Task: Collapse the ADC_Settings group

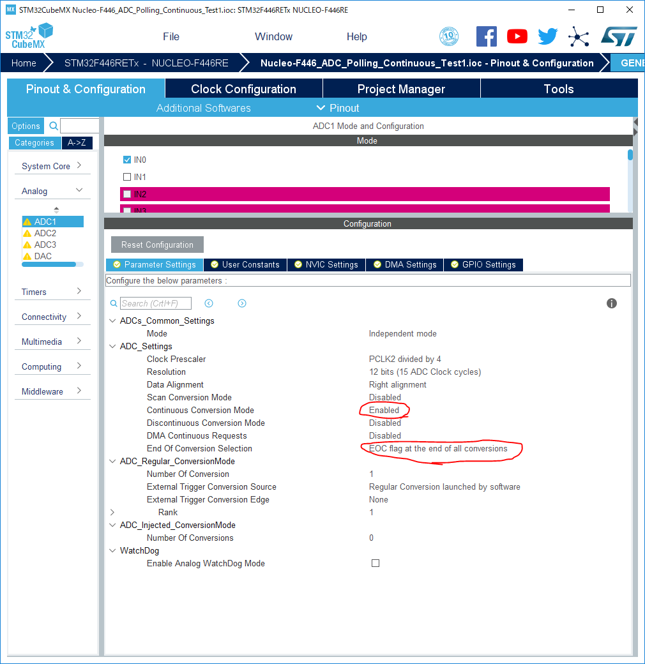Action: click(x=112, y=347)
